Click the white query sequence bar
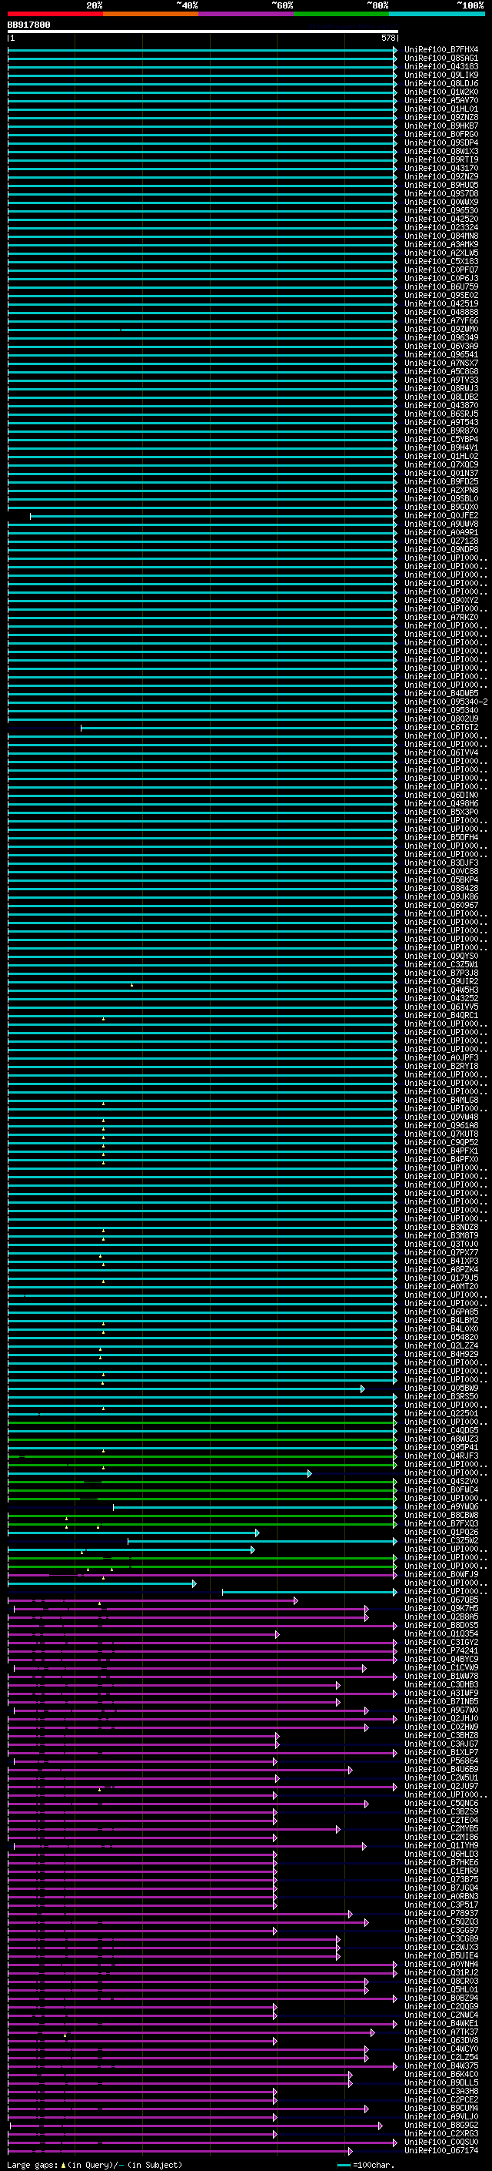 click(203, 32)
